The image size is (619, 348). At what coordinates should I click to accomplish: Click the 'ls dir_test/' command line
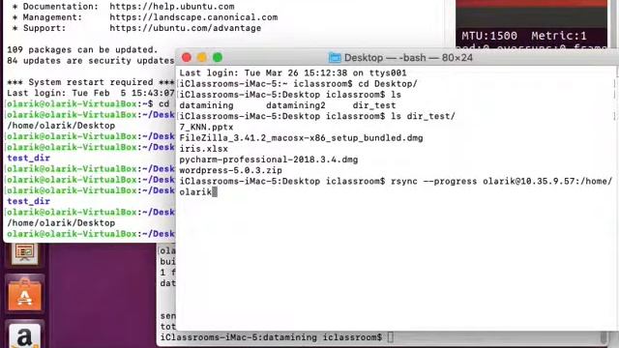pyautogui.click(x=317, y=116)
